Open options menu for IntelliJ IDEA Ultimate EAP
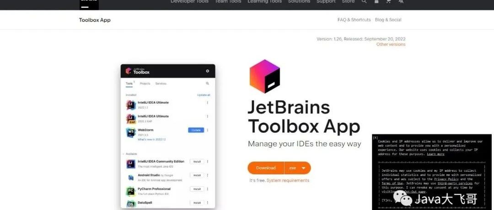This screenshot has width=494, height=210. tap(207, 116)
